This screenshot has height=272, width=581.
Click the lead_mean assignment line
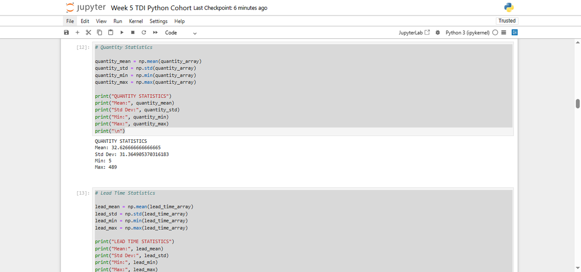click(144, 207)
